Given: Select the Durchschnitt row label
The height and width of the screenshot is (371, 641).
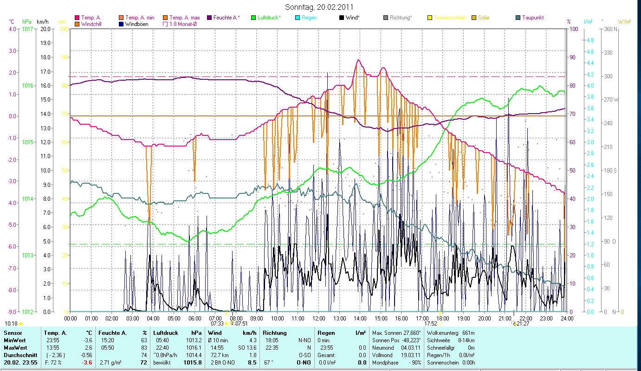Looking at the screenshot, I should (17, 354).
